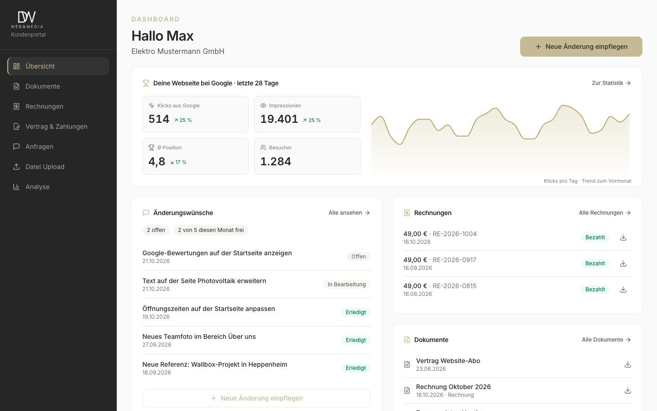Screen dimensions: 657x411
Task: Select Vertrag & Zahlungen in sidebar
Action: tap(58, 126)
